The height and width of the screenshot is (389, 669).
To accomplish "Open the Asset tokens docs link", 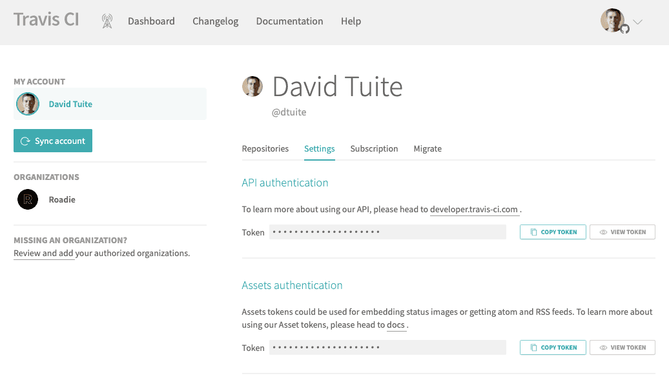I will tap(395, 324).
